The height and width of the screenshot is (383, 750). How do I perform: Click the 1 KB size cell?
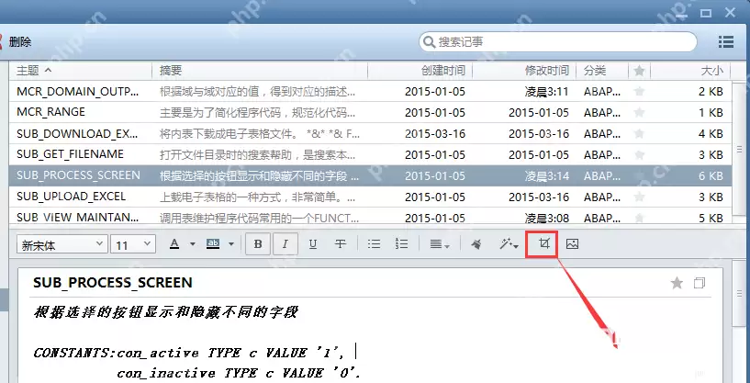(711, 112)
